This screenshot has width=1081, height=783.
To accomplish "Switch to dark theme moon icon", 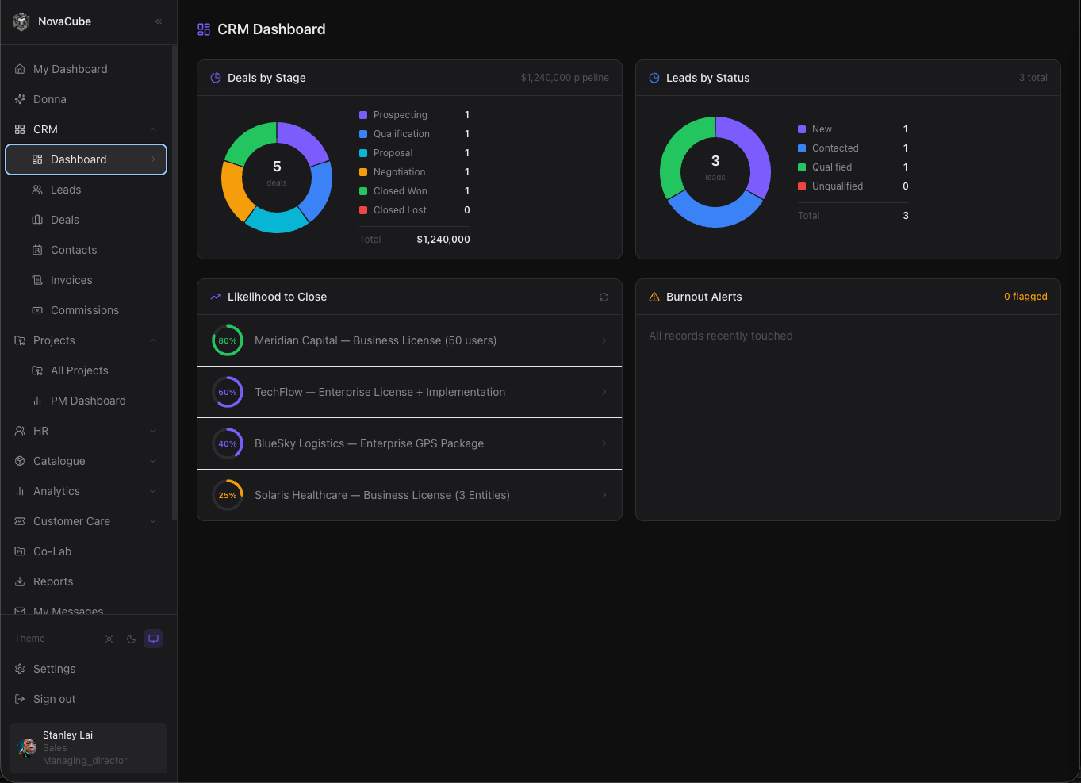I will pos(131,639).
